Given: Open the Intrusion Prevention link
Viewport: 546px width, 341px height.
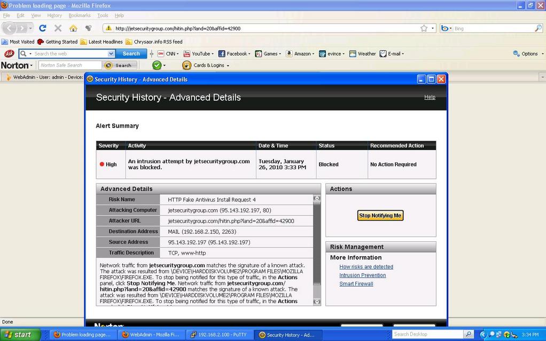Looking at the screenshot, I should 362,275.
